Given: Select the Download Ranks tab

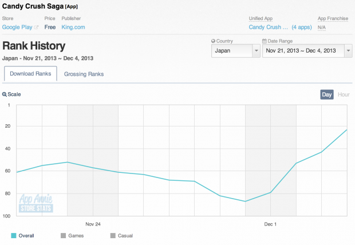Looking at the screenshot, I should [30, 74].
